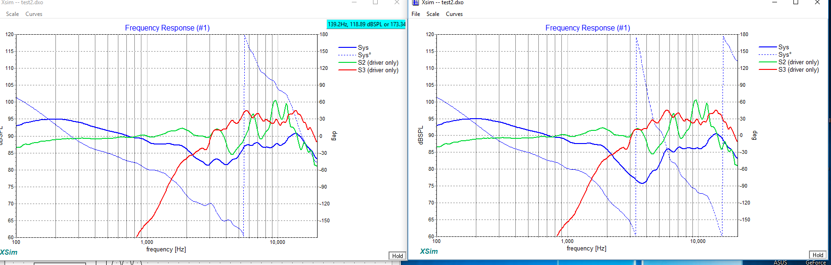Open the Scale menu in right window
The image size is (831, 265).
(x=433, y=14)
